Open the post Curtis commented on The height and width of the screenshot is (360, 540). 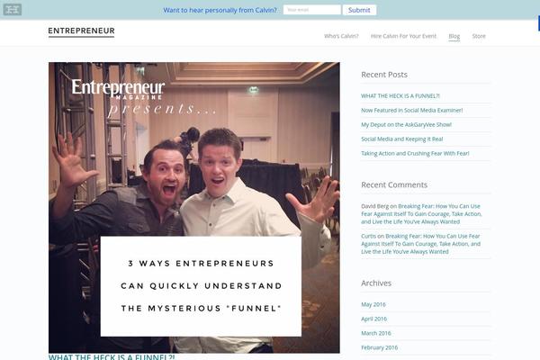[x=421, y=244]
